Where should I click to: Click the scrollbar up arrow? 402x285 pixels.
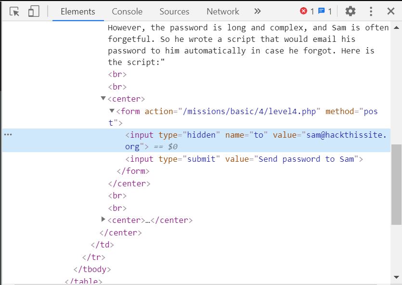point(396,27)
